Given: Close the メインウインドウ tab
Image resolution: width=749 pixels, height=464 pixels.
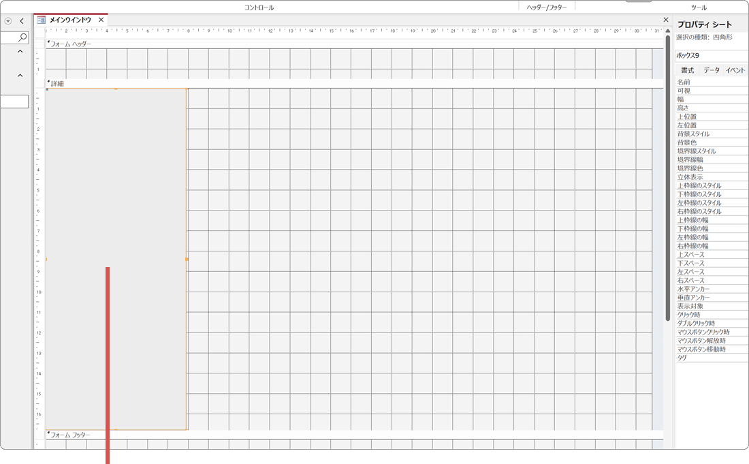Looking at the screenshot, I should [101, 20].
